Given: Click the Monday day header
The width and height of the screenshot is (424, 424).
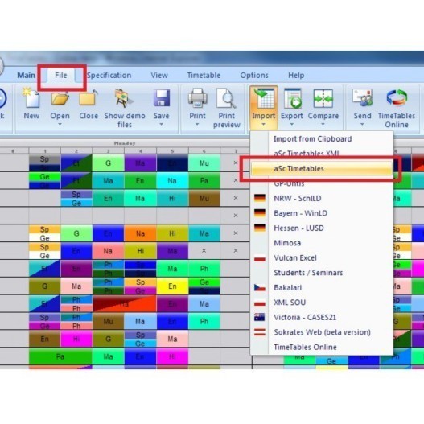Looking at the screenshot, I should tap(125, 143).
